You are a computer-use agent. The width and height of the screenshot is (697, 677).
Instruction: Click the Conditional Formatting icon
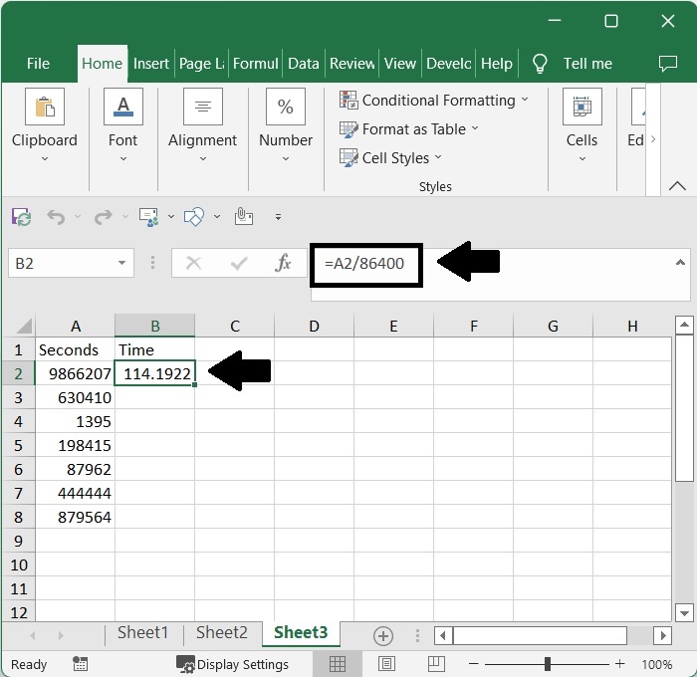348,100
